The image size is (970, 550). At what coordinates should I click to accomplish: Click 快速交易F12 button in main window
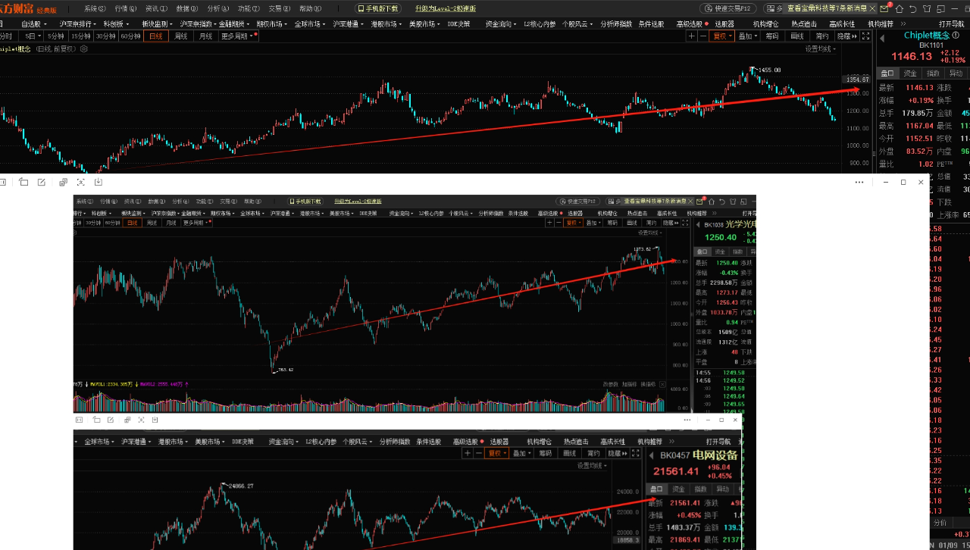(728, 8)
